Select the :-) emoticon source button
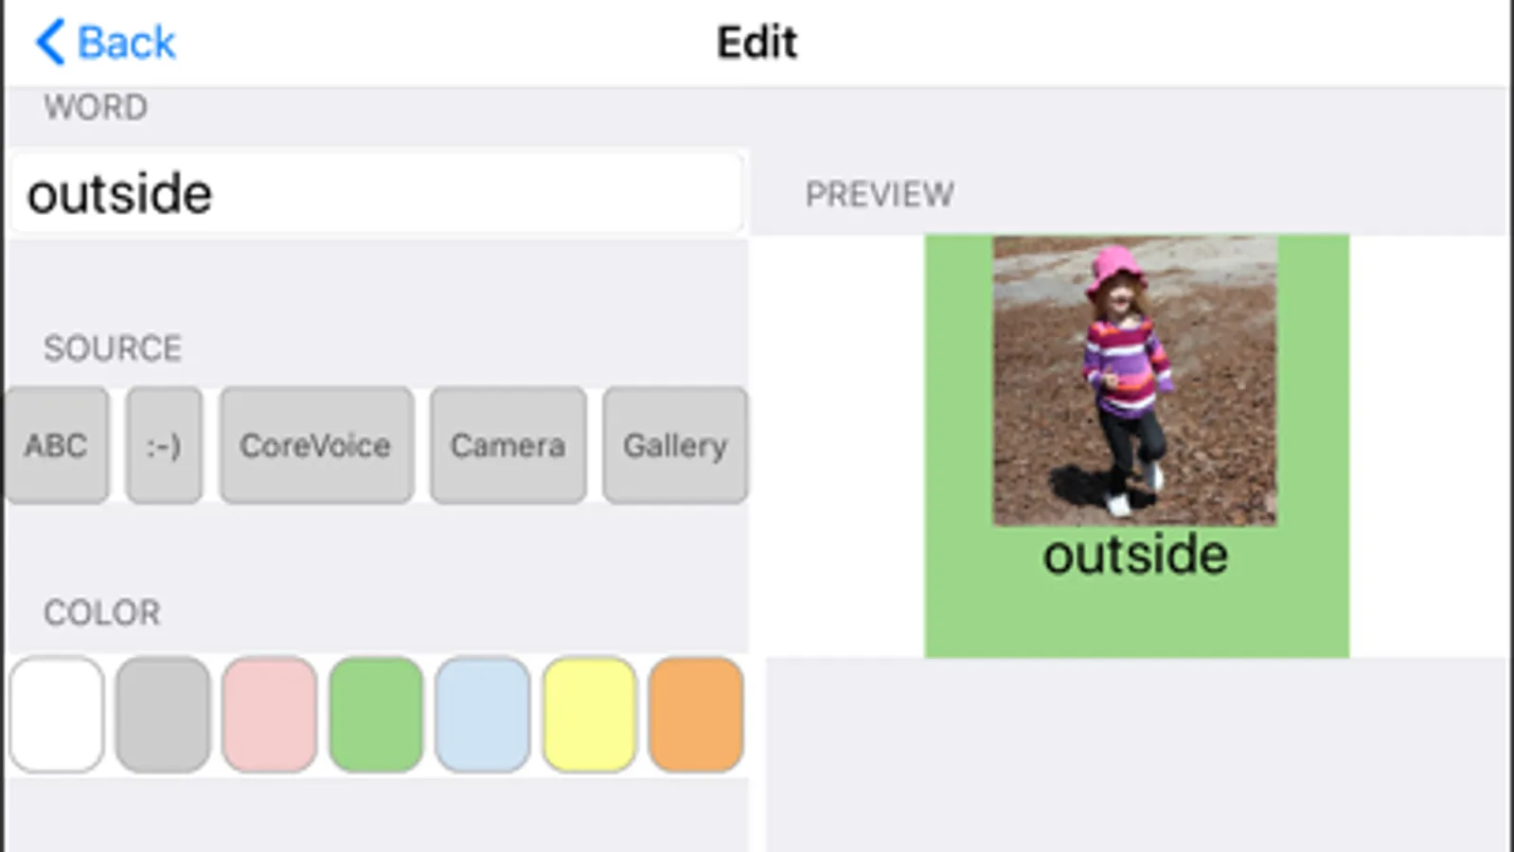 pyautogui.click(x=164, y=445)
